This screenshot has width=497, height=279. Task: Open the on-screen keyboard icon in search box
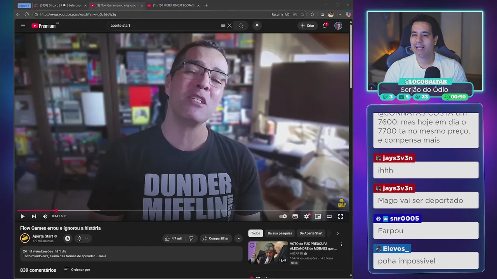pos(223,26)
